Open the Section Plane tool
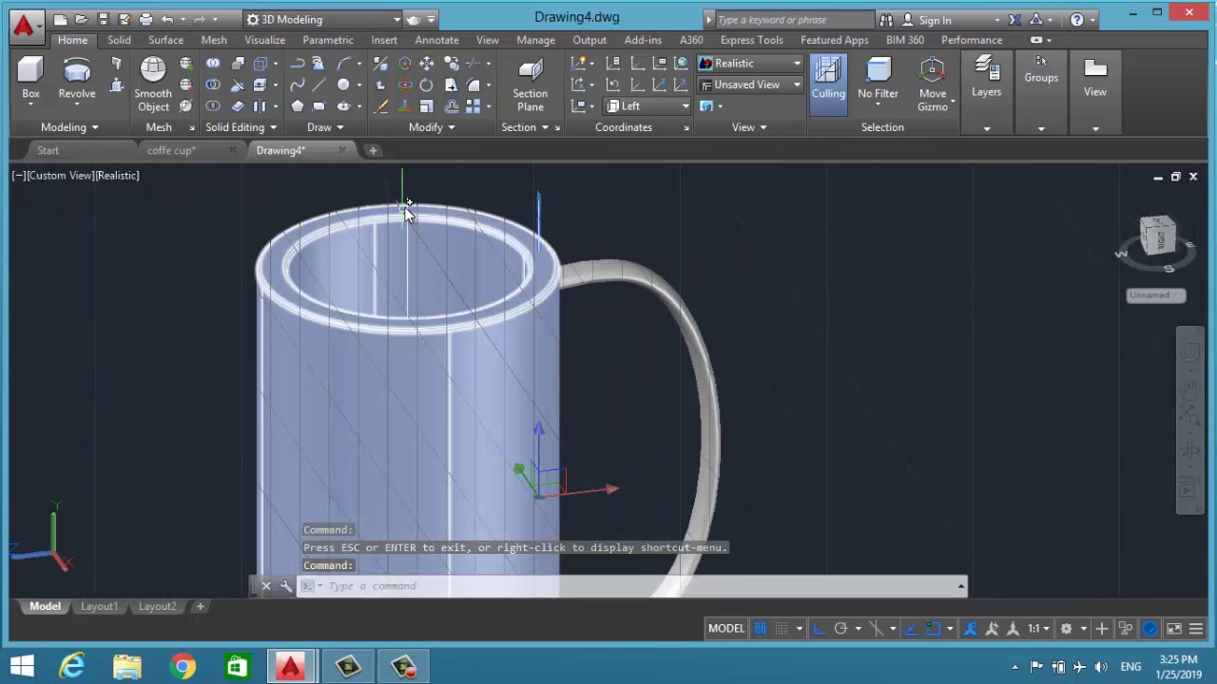The height and width of the screenshot is (684, 1217). tap(531, 84)
